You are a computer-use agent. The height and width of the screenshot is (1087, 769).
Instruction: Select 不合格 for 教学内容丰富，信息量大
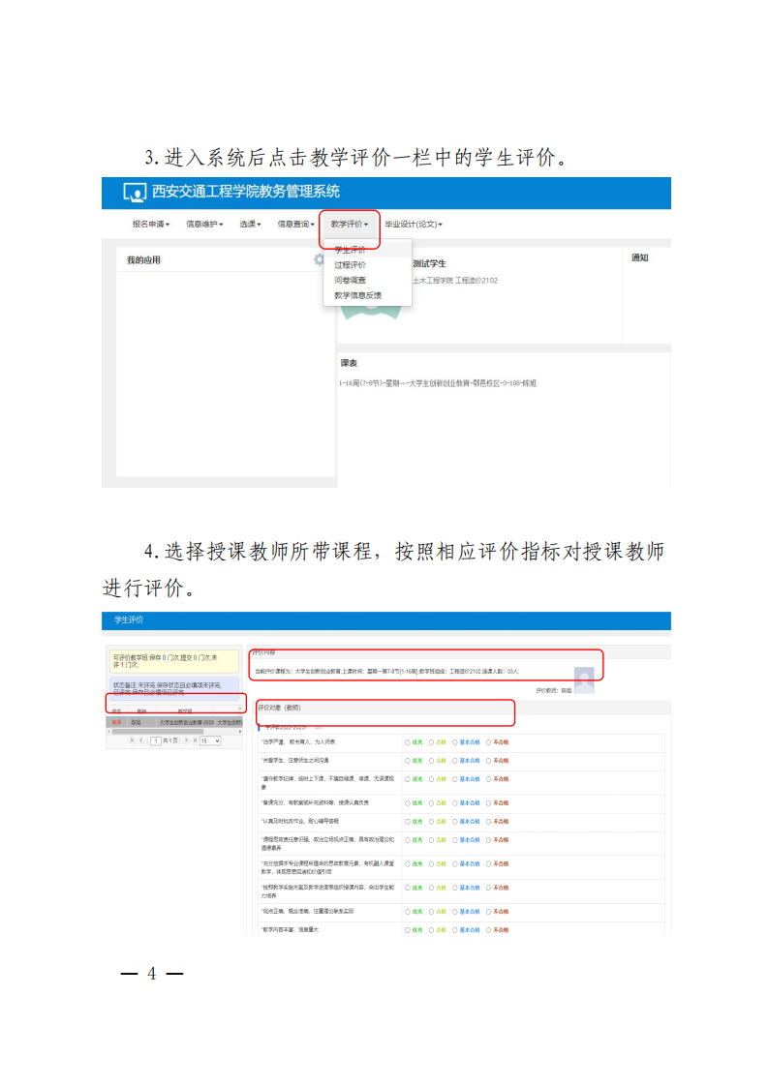[488, 930]
